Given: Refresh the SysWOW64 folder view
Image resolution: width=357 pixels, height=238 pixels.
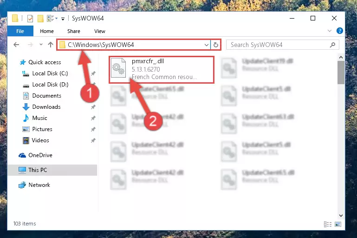Looking at the screenshot, I should pos(215,45).
